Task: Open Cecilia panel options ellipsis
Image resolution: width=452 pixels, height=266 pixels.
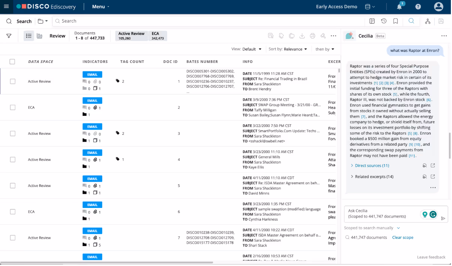Action: 444,36
